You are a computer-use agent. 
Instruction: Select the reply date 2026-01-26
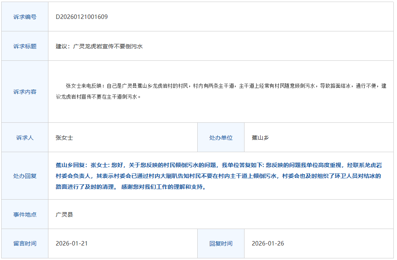pyautogui.click(x=267, y=243)
